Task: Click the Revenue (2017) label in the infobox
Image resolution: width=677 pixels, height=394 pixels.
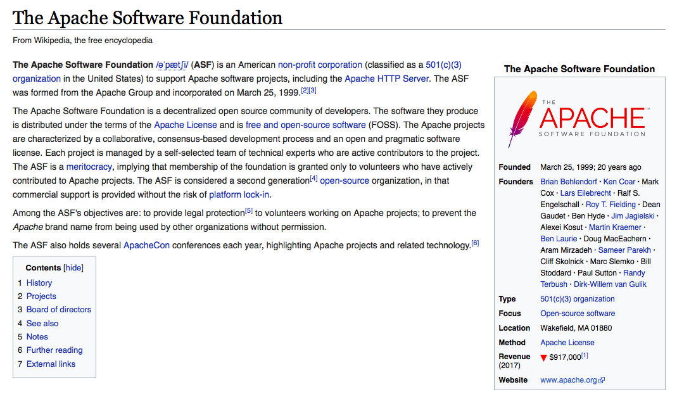Action: pos(514,361)
